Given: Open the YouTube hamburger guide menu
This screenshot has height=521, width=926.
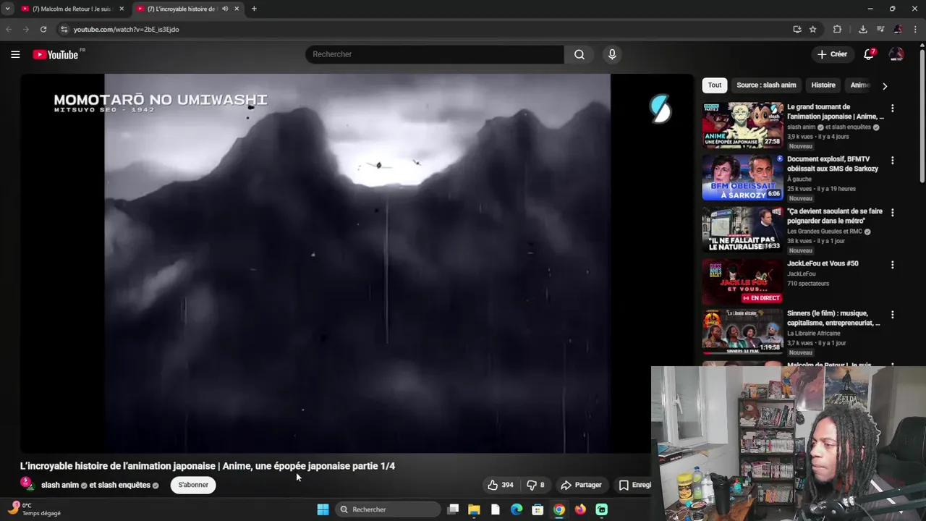Looking at the screenshot, I should [15, 54].
